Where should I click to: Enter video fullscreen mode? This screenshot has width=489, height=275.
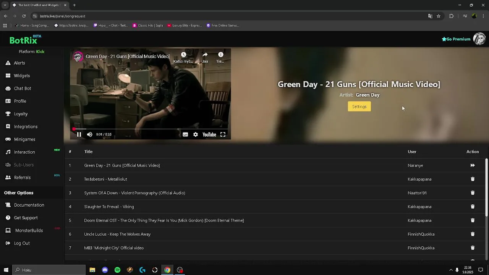point(223,134)
